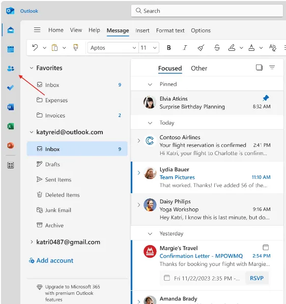Toggle italic formatting
This screenshot has height=304, width=286.
pyautogui.click(x=185, y=47)
